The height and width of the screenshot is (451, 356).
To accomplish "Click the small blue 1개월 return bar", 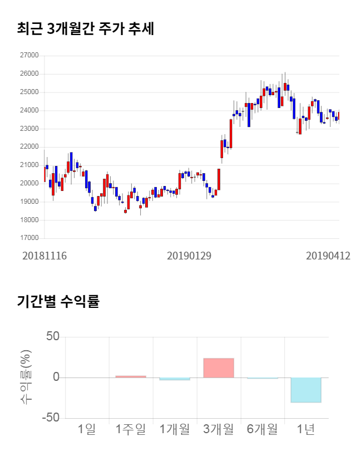I will point(175,379).
